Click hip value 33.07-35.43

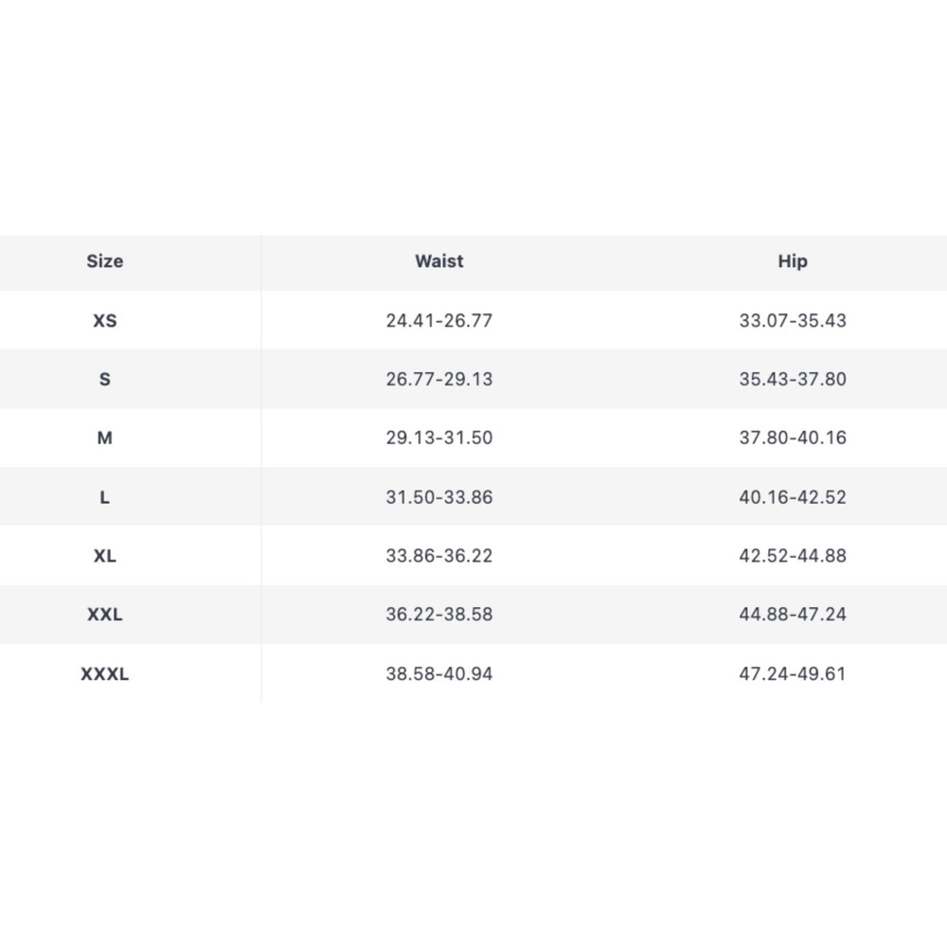tap(793, 321)
